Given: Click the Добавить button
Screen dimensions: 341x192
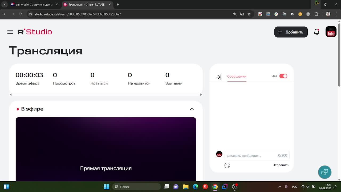Looking at the screenshot, I should coord(291,32).
